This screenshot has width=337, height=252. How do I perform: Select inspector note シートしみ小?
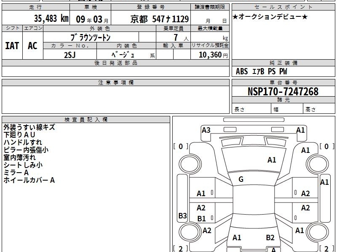[x=23, y=165]
